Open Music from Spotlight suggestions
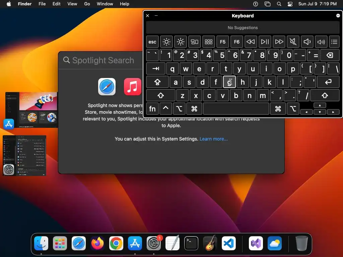 (133, 87)
